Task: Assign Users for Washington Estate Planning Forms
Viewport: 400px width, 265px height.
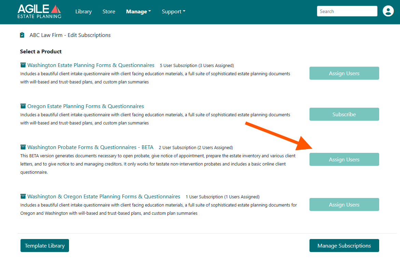Action: [344, 73]
